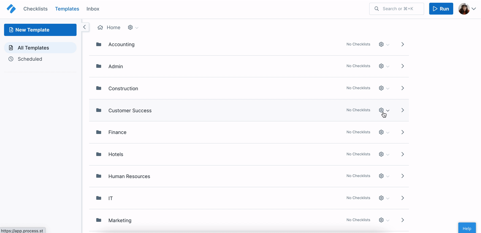
Task: Open the Human Resources folder name
Action: (x=129, y=176)
